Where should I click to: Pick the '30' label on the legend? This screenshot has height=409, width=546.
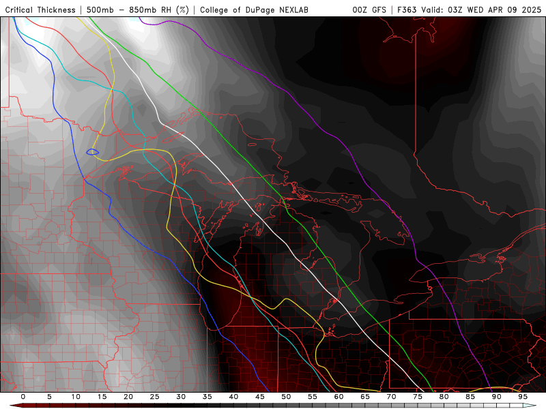tap(181, 397)
